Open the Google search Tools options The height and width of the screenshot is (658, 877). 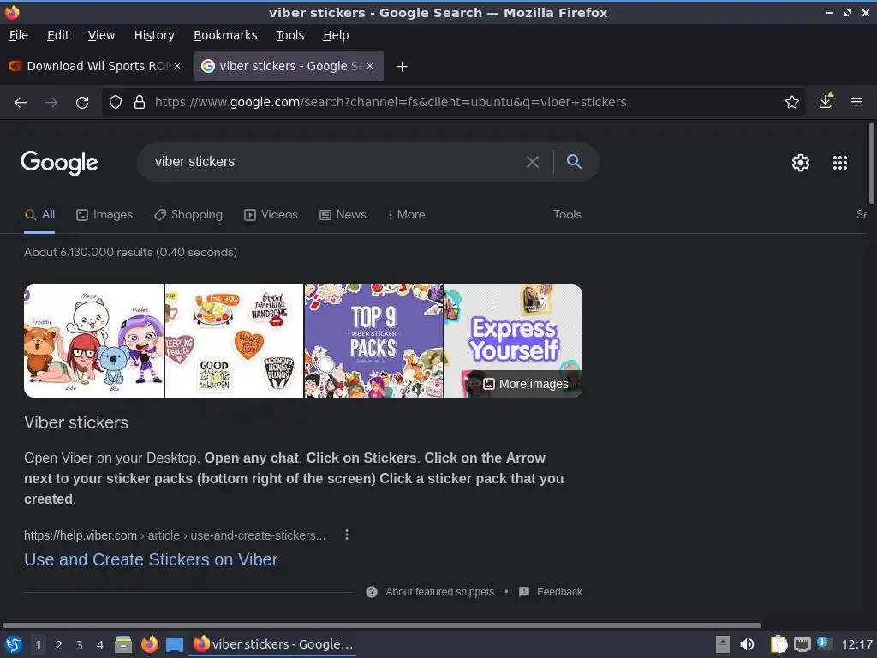click(567, 215)
